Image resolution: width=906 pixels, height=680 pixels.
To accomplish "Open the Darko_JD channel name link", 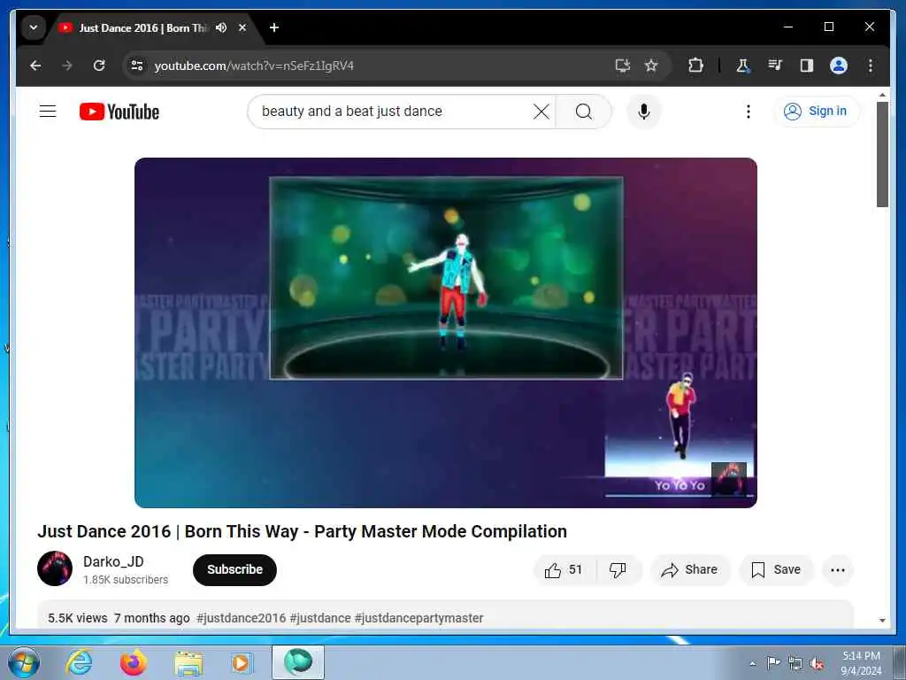I will click(113, 561).
